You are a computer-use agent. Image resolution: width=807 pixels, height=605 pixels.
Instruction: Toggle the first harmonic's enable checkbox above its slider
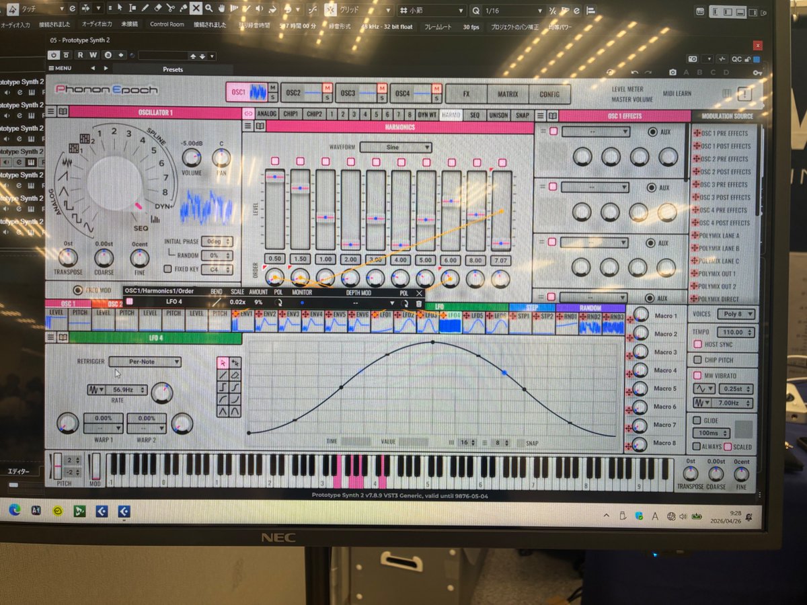coord(274,161)
